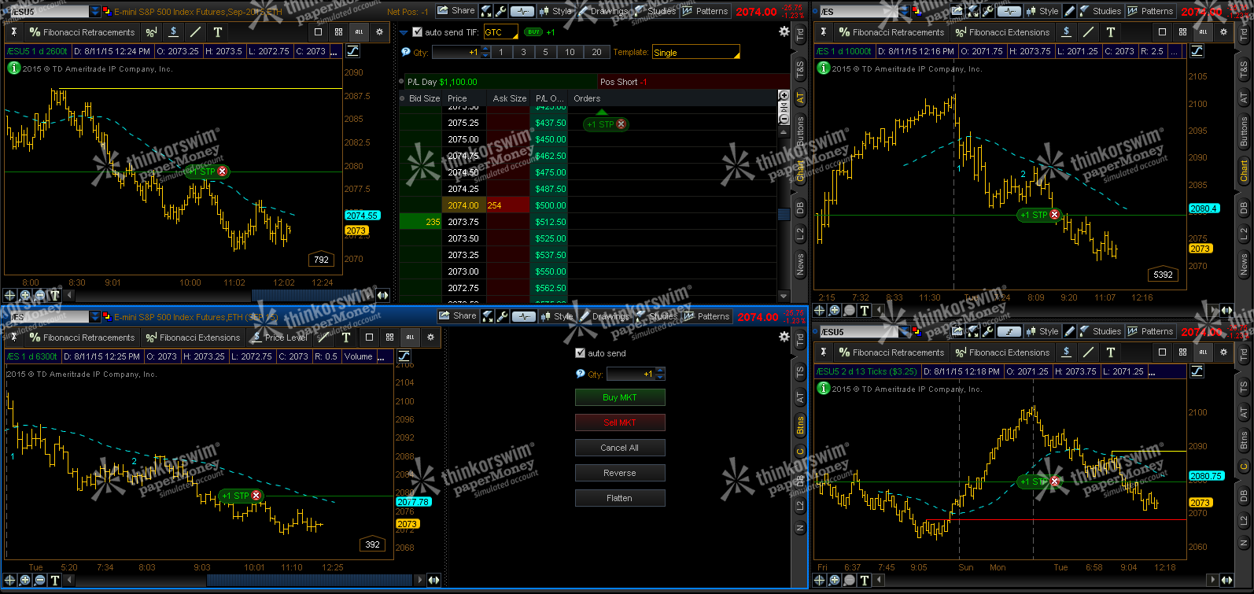Click the ladder Qty input field showing +1
This screenshot has width=1254, height=594.
coord(456,52)
